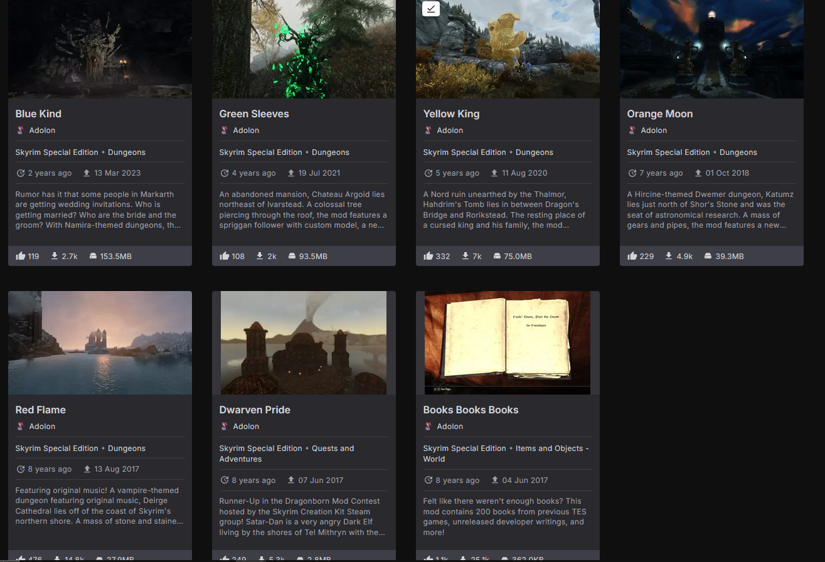825x562 pixels.
Task: Click download icon on Blue Kind card
Action: (55, 256)
